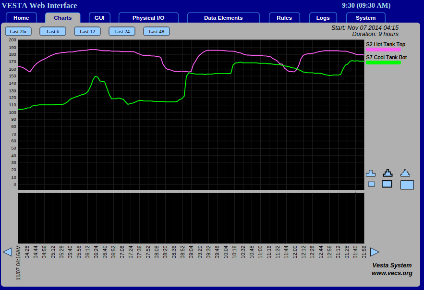Image resolution: width=424 pixels, height=290 pixels.
Task: Choose the largest rectangle chart size icon
Action: tap(407, 185)
